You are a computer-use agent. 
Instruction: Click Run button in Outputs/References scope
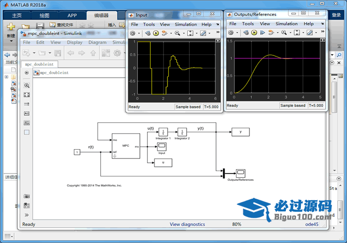(254, 33)
